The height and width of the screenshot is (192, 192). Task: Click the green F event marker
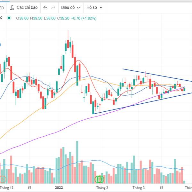pyautogui.click(x=100, y=180)
